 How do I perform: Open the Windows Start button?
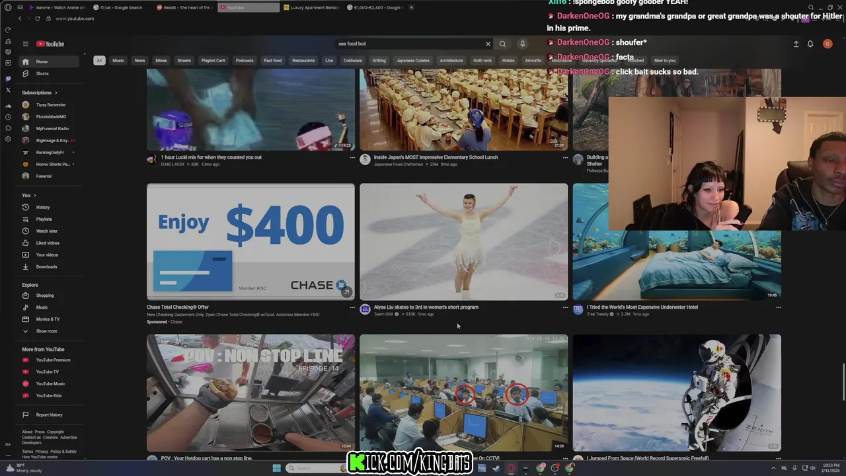tap(276, 468)
